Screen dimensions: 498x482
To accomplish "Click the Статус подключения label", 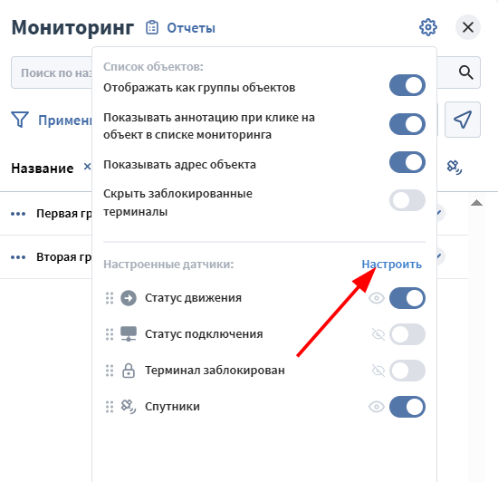I will coord(204,334).
